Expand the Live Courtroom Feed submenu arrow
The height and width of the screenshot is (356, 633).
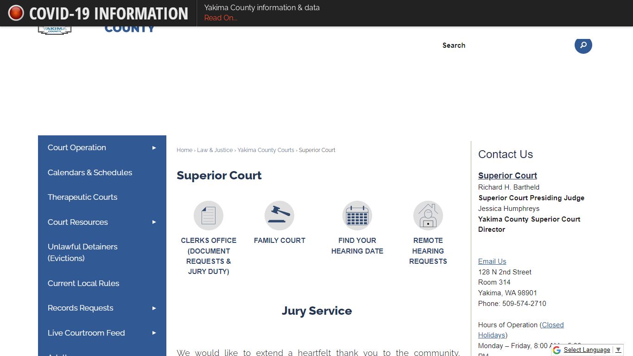coord(154,333)
